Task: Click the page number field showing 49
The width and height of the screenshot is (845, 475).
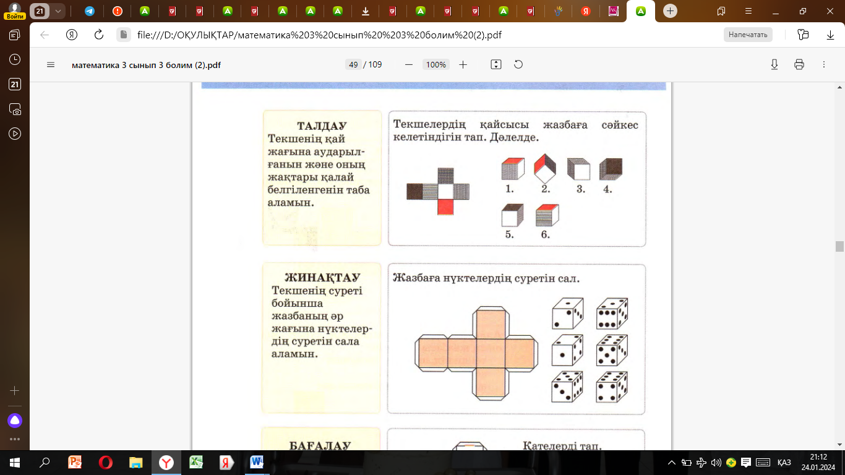Action: 354,64
